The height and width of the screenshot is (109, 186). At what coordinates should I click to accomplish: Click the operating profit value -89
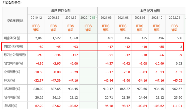[x=41, y=47]
